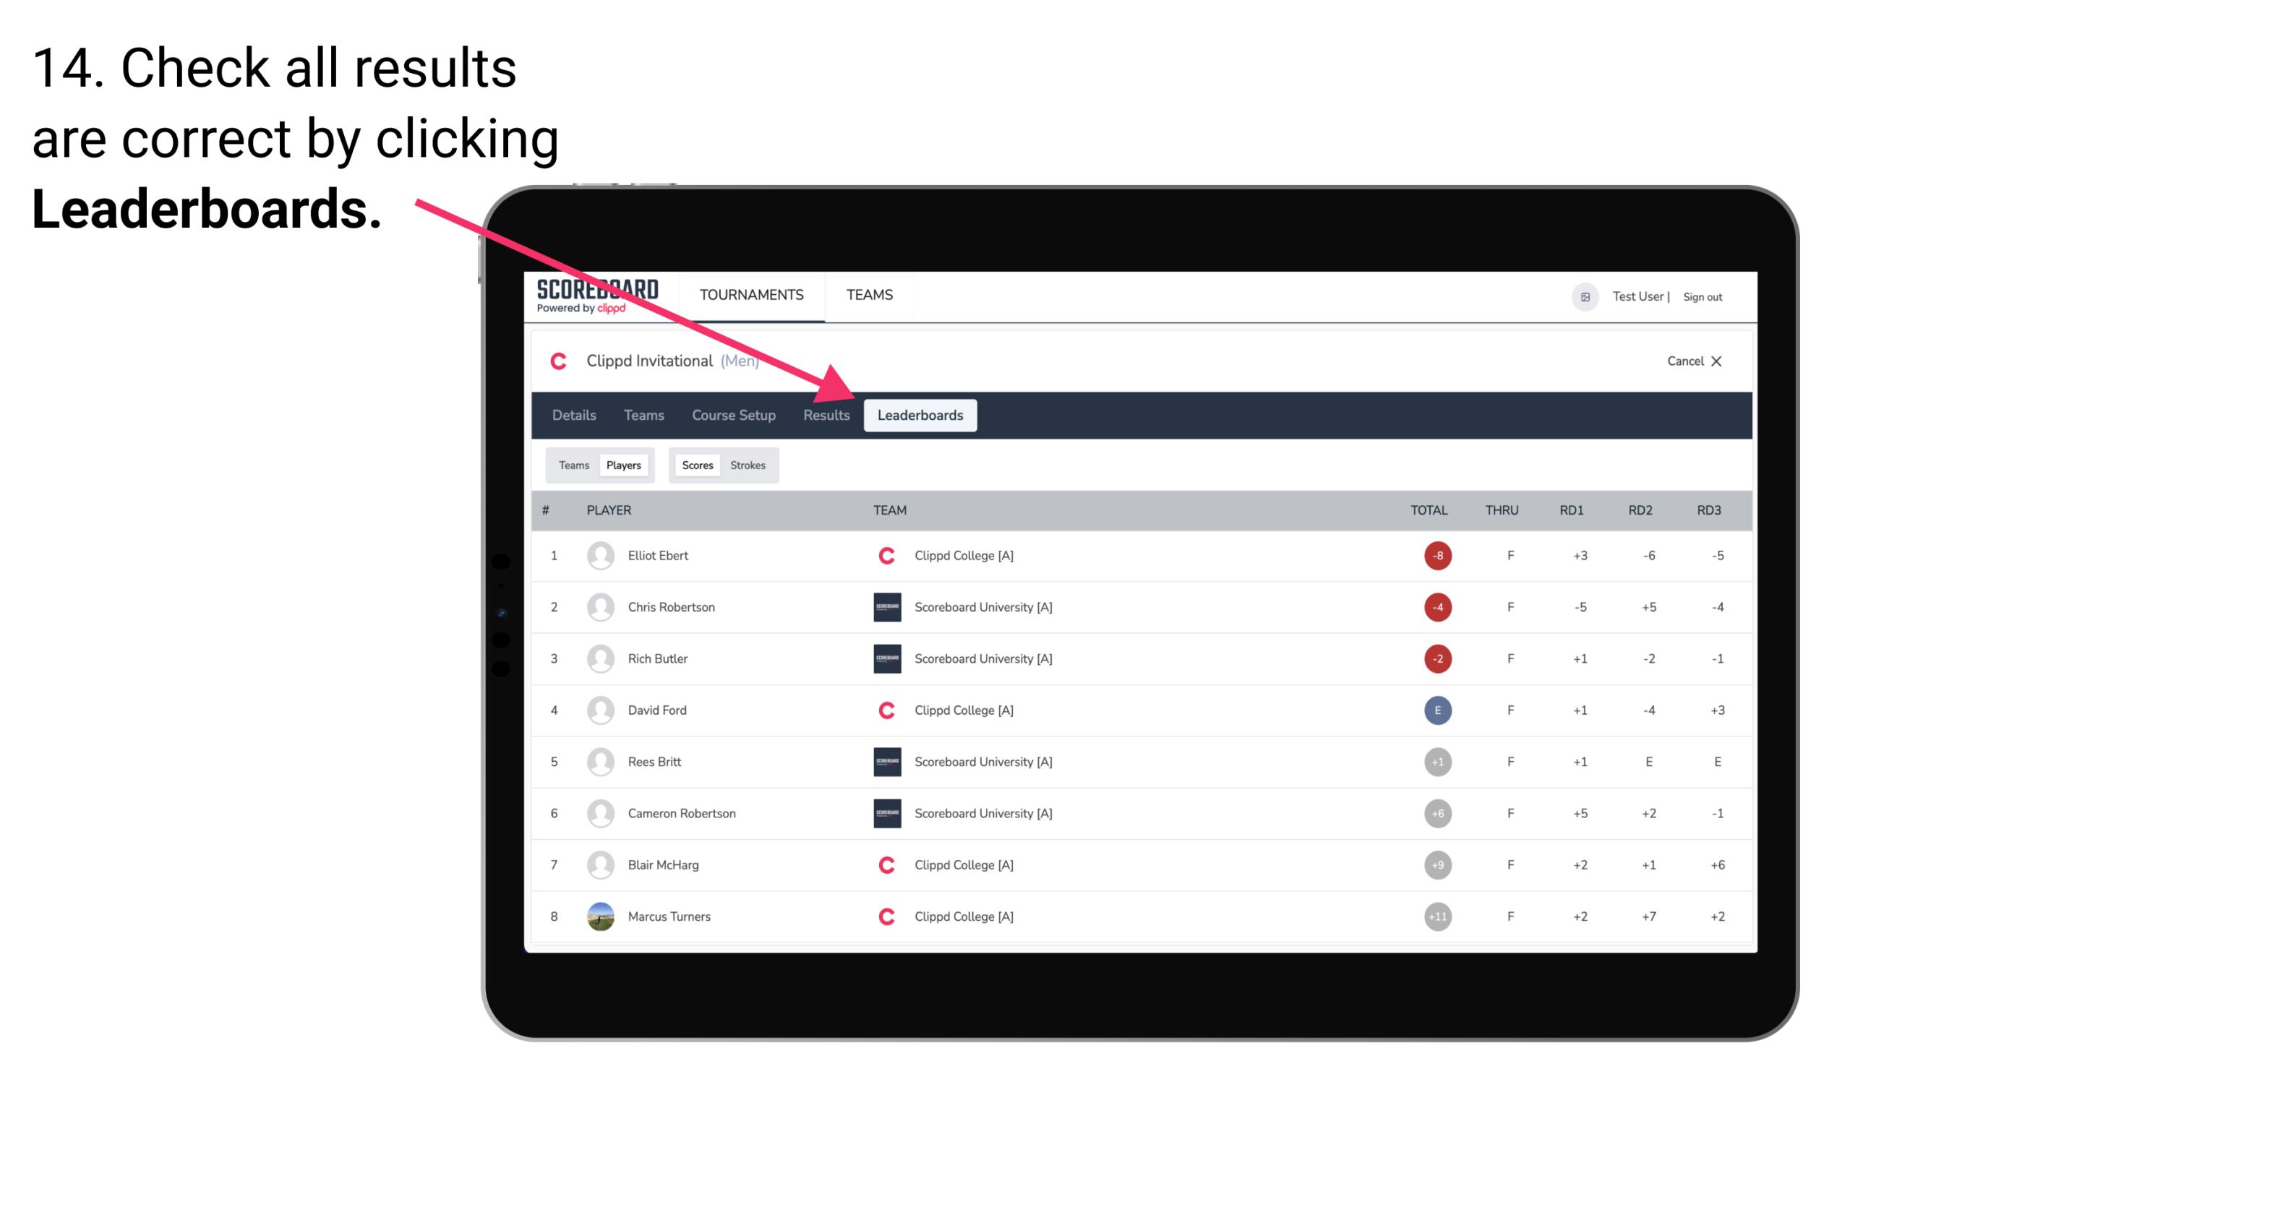Select the Teams filter button
This screenshot has height=1225, width=2278.
[572, 465]
